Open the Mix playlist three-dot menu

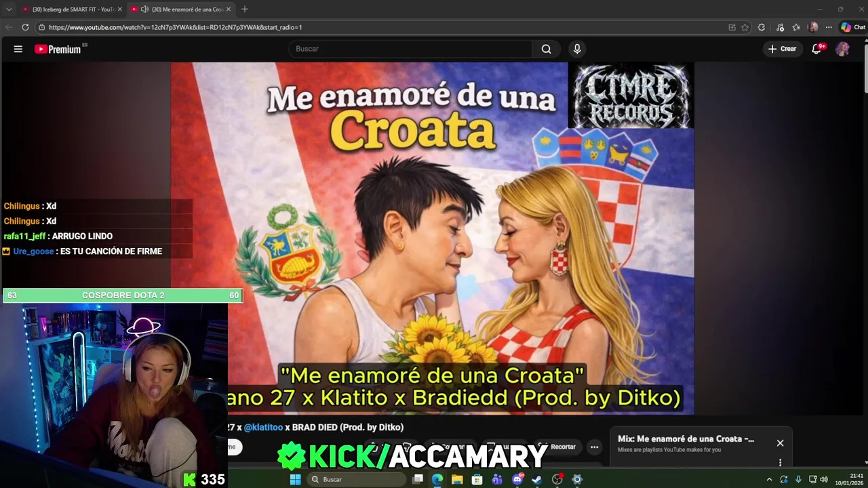[x=780, y=462]
